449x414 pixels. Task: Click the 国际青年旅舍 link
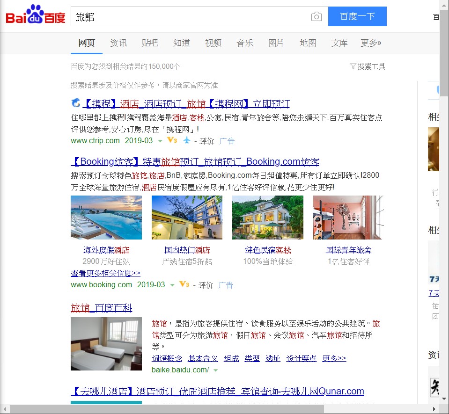[x=348, y=250]
